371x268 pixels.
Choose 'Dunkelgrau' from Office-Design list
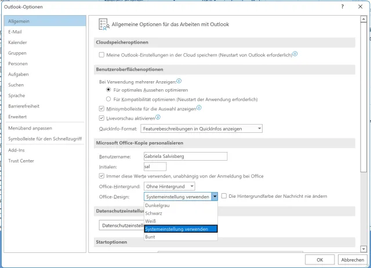click(158, 206)
